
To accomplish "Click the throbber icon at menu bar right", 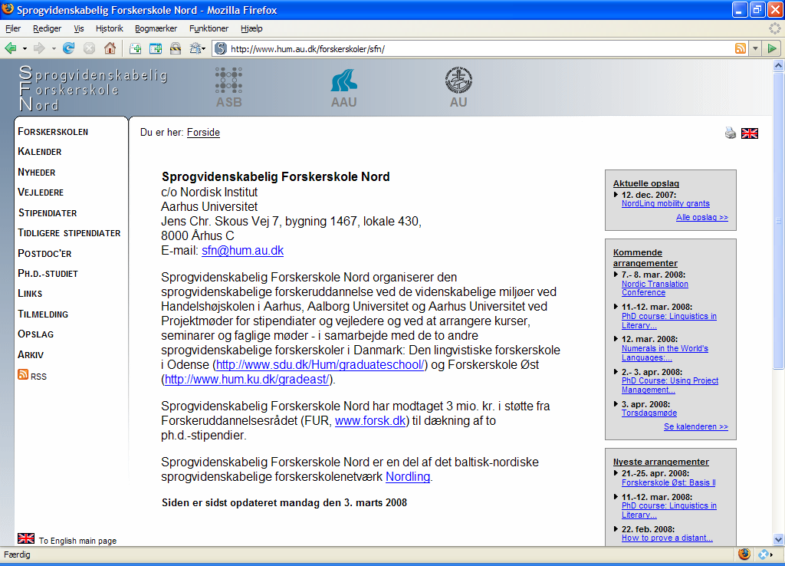I will point(774,28).
